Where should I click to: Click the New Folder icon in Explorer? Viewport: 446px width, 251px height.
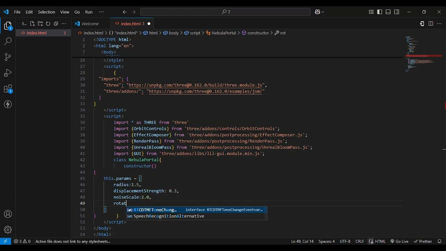tap(40, 24)
